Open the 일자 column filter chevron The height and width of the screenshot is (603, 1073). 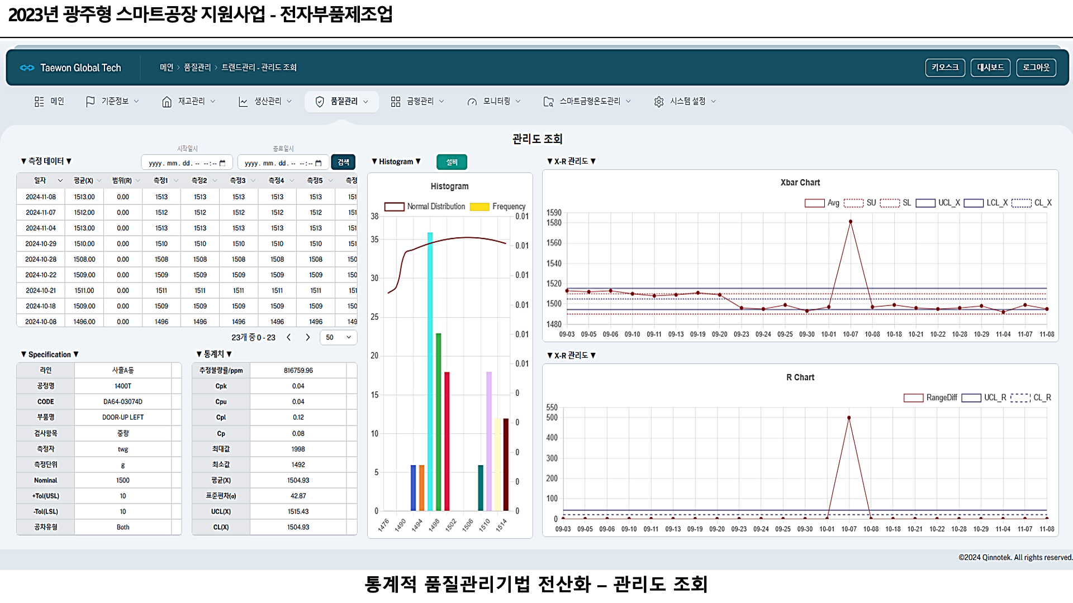tap(60, 181)
